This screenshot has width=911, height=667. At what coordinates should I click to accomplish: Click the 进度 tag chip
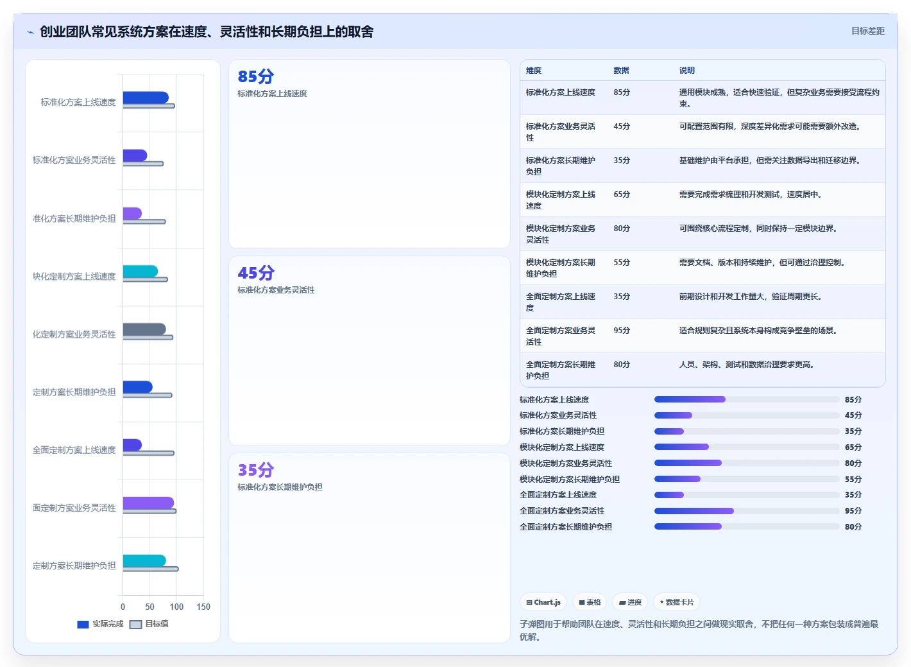tap(630, 602)
